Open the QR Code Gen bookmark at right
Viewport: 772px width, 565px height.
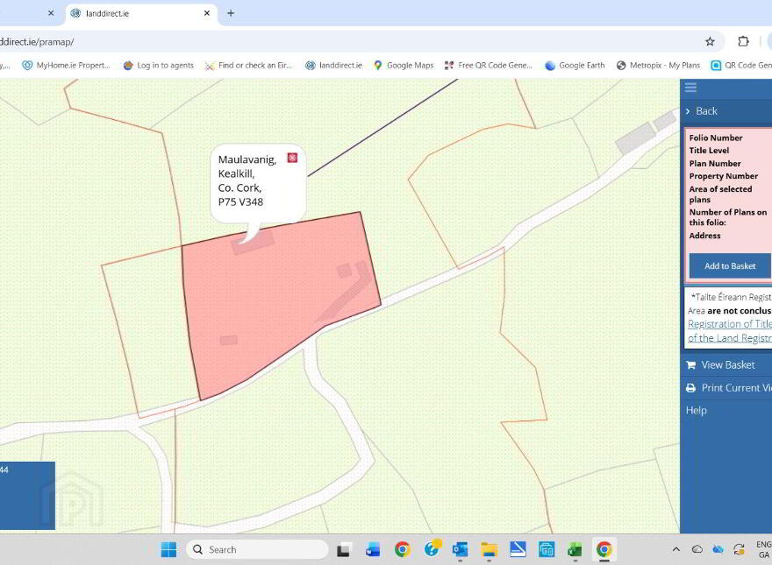point(741,66)
